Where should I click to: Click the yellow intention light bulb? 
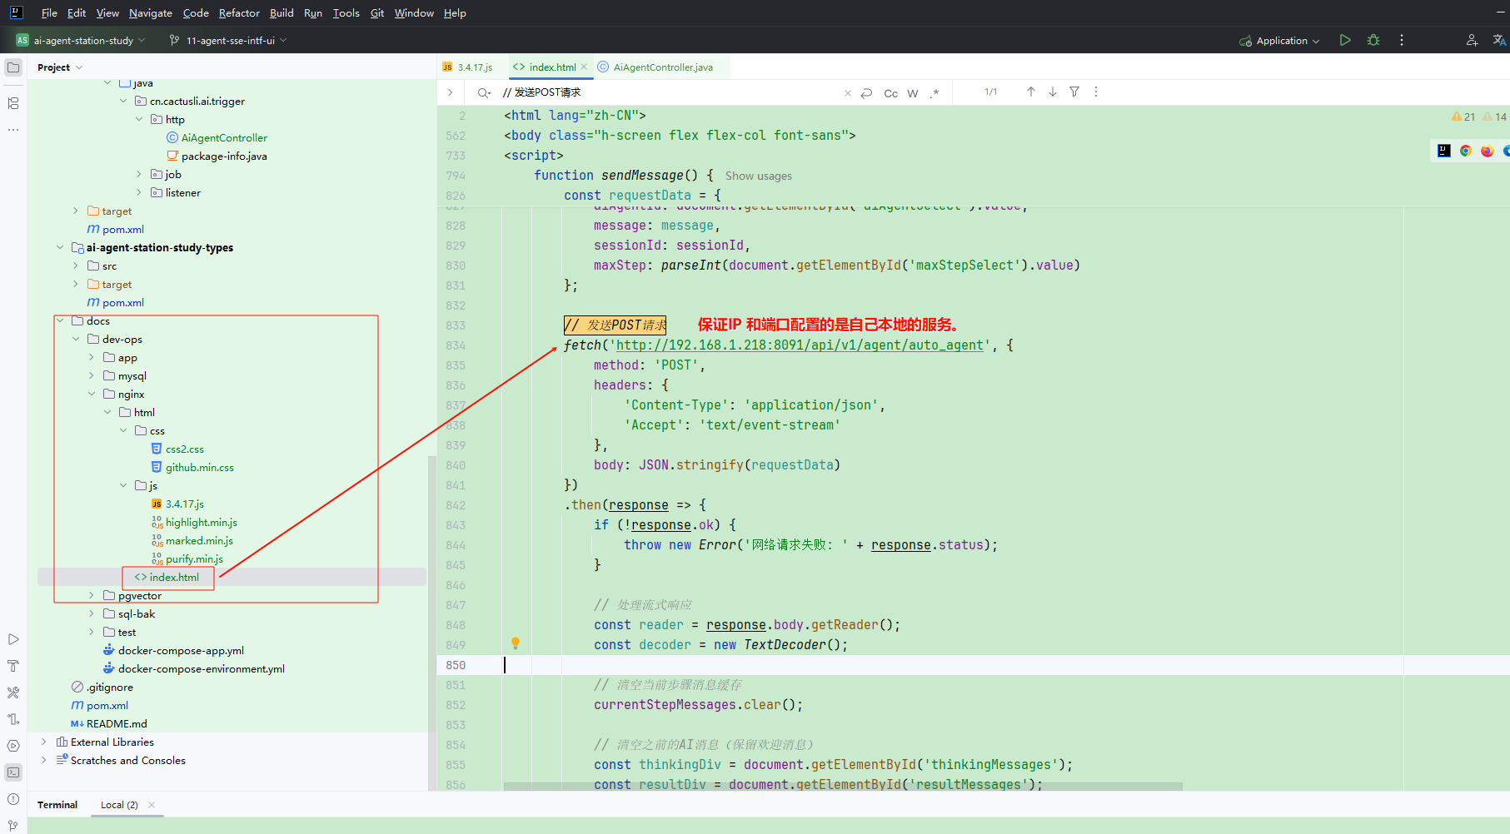[x=516, y=643]
